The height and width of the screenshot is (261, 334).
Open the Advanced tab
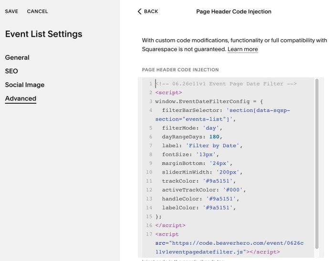click(21, 98)
